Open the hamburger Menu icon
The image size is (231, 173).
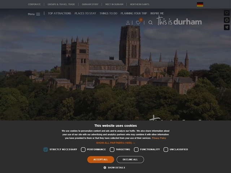[38, 14]
